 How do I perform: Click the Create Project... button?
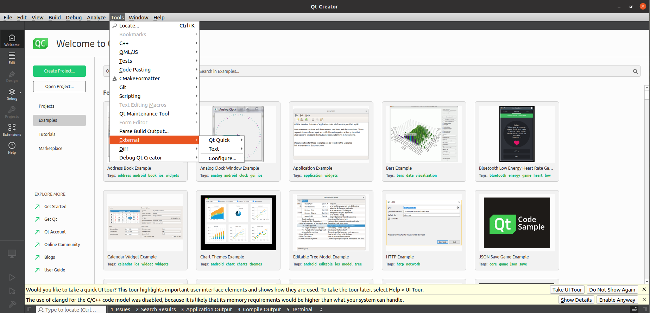coord(59,71)
